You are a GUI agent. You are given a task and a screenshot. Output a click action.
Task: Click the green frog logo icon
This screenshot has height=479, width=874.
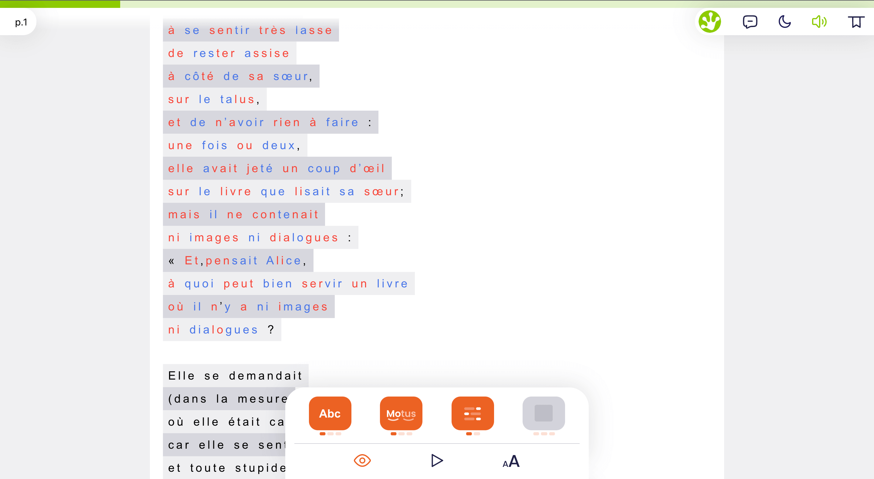pos(710,22)
